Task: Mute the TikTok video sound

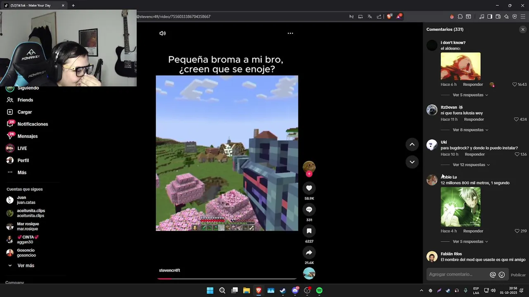Action: (162, 33)
